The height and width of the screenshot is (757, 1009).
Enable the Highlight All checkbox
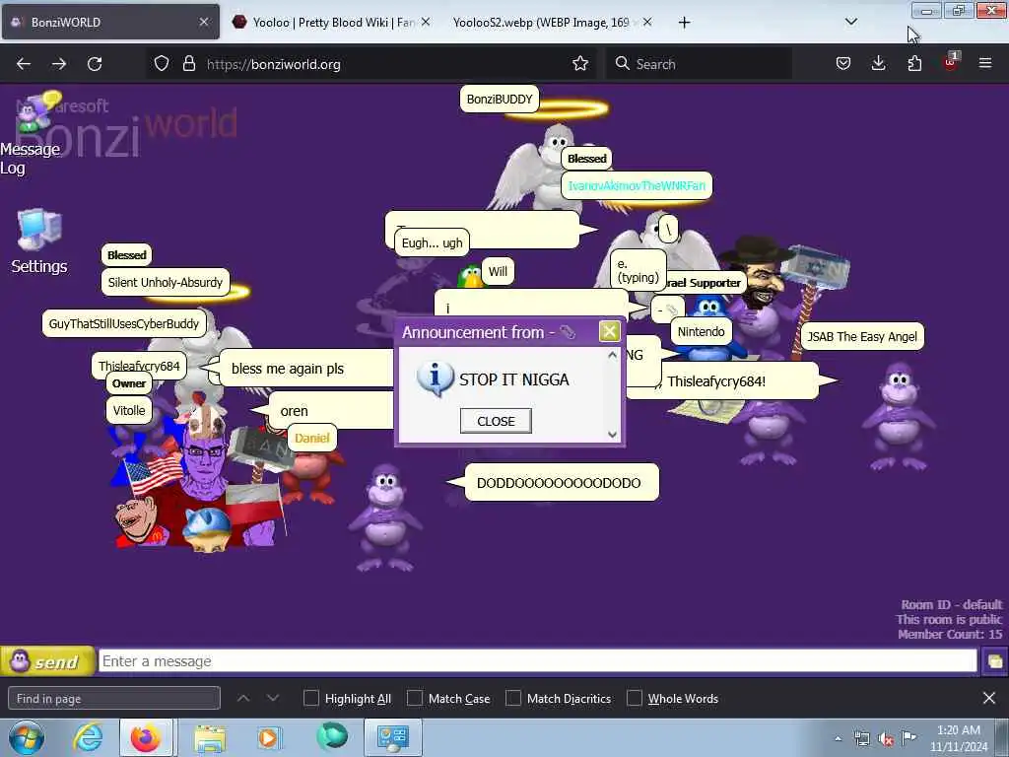311,699
